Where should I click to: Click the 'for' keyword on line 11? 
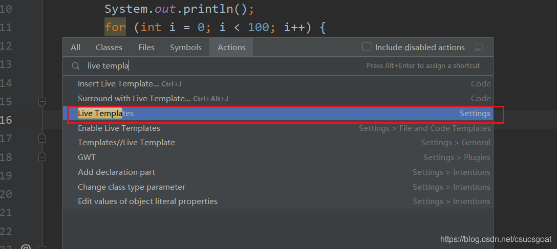click(x=115, y=27)
